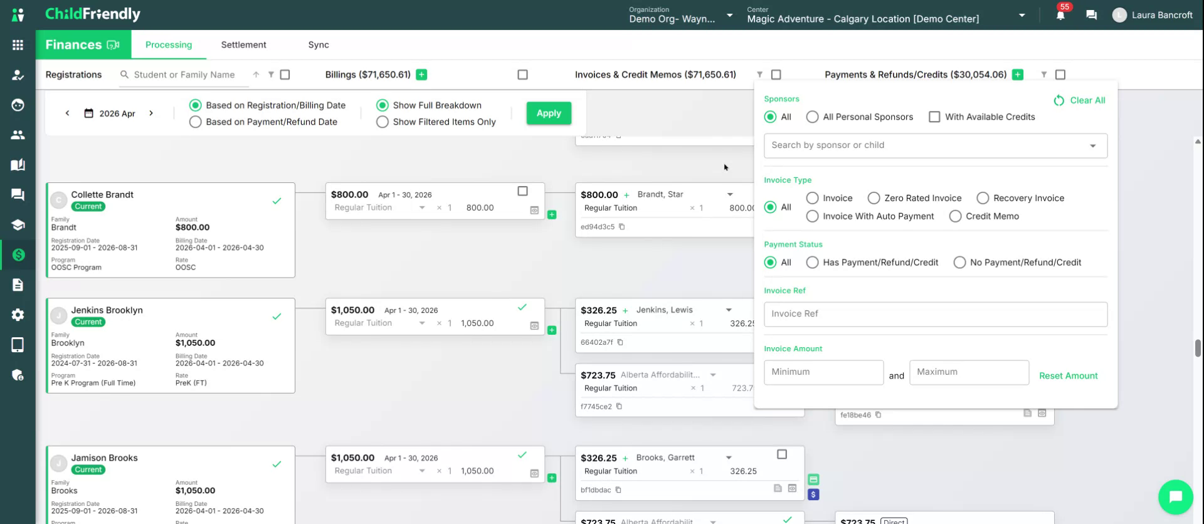
Task: Click Clear All filters
Action: pos(1079,100)
